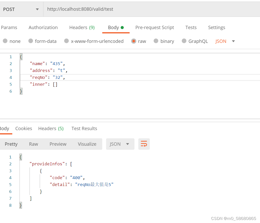This screenshot has width=260, height=223.
Task: Switch response view to Raw
Action: (33, 144)
